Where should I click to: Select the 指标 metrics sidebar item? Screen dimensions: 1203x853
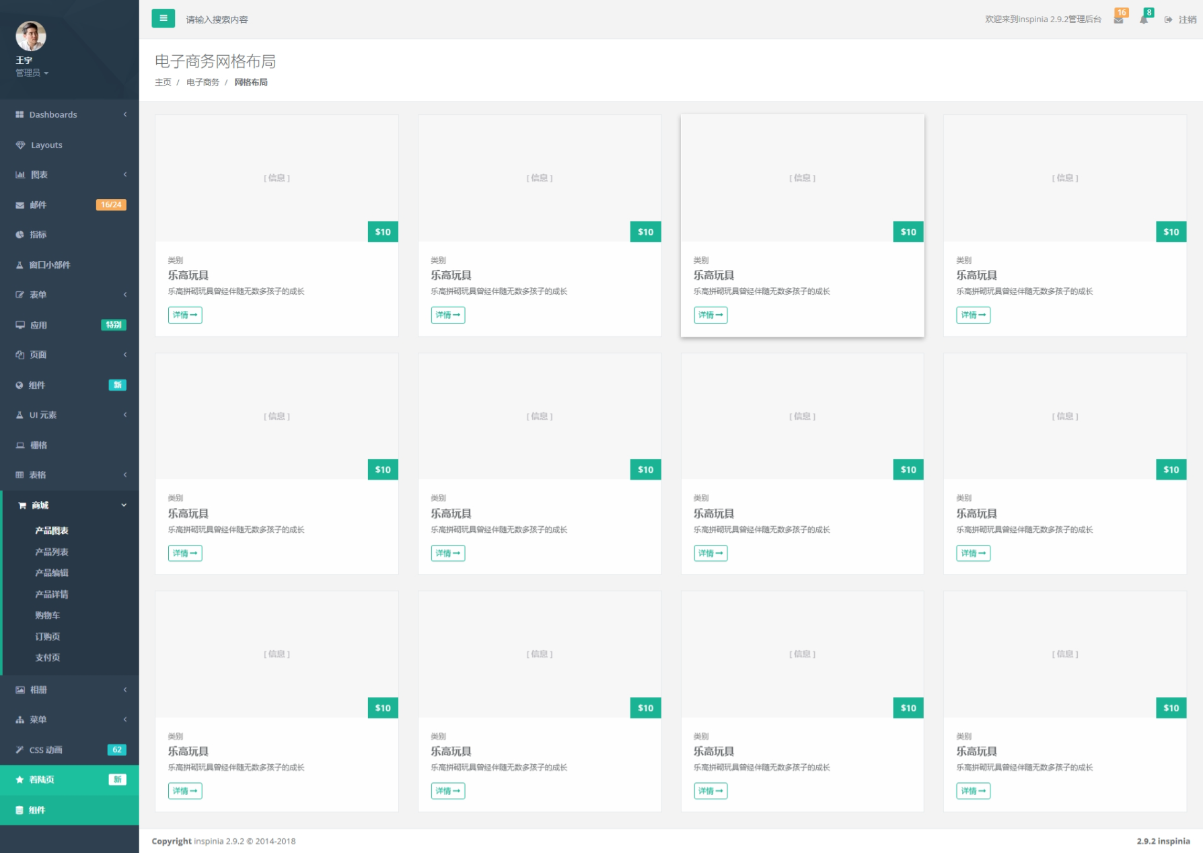pos(38,235)
